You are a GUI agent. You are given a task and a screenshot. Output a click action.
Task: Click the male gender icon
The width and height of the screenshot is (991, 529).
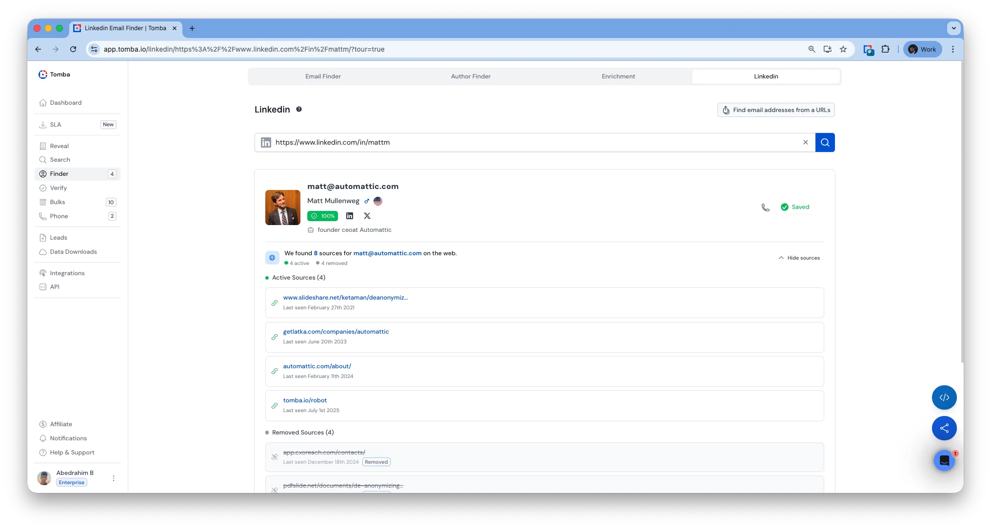coord(367,201)
